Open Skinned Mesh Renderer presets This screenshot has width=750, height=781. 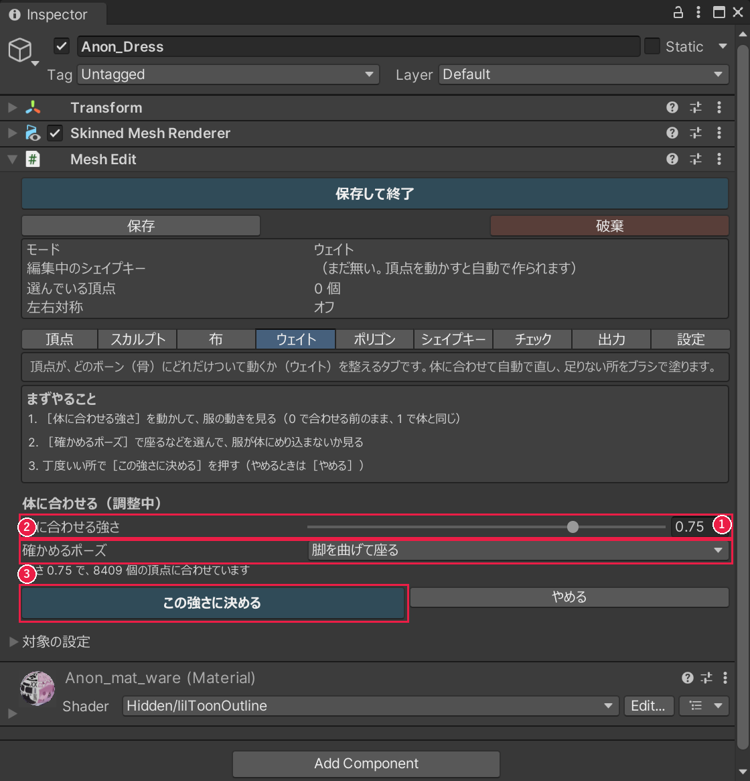696,133
